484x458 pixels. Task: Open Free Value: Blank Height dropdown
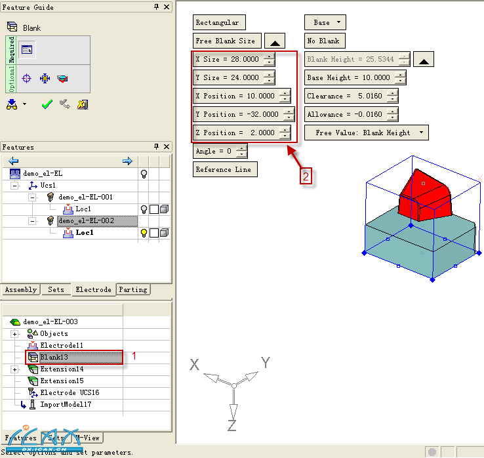click(x=366, y=133)
